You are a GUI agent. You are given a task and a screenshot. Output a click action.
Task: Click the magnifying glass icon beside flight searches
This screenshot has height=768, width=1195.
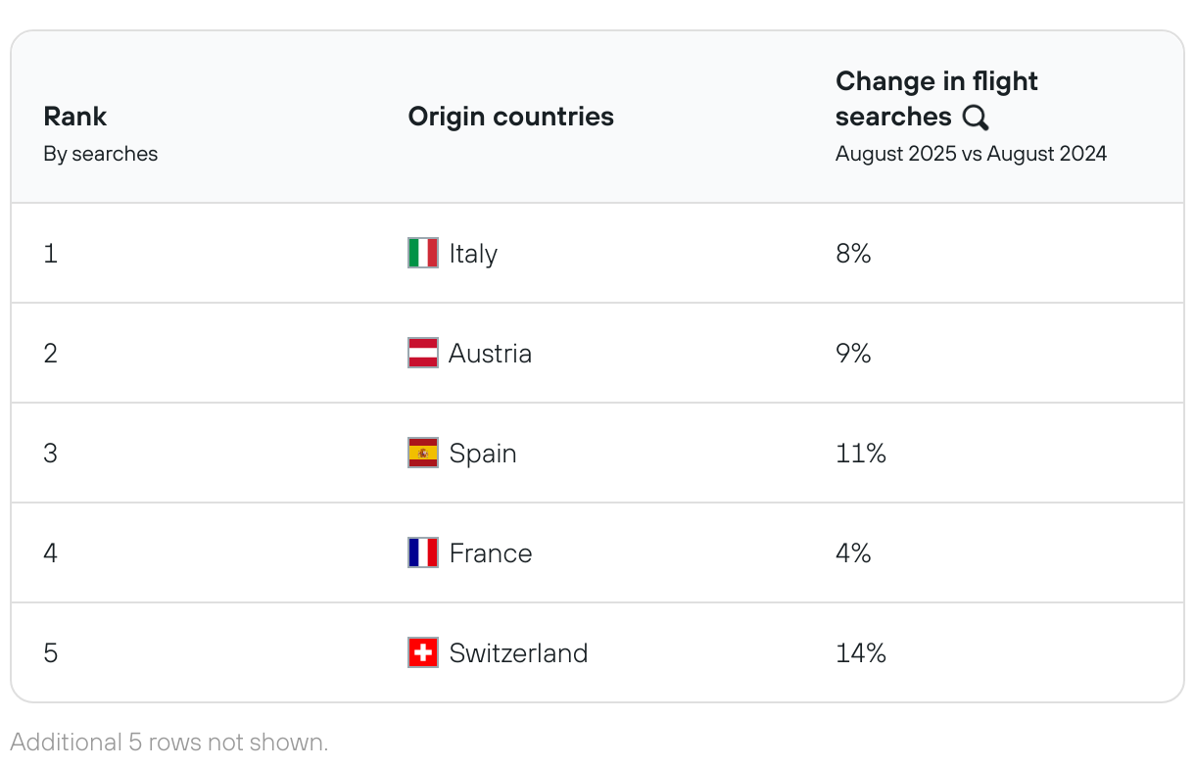pos(976,118)
